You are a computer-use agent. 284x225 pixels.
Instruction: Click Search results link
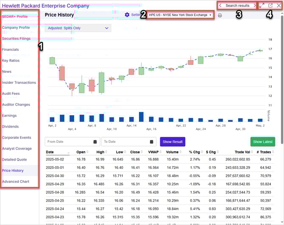pos(237,6)
